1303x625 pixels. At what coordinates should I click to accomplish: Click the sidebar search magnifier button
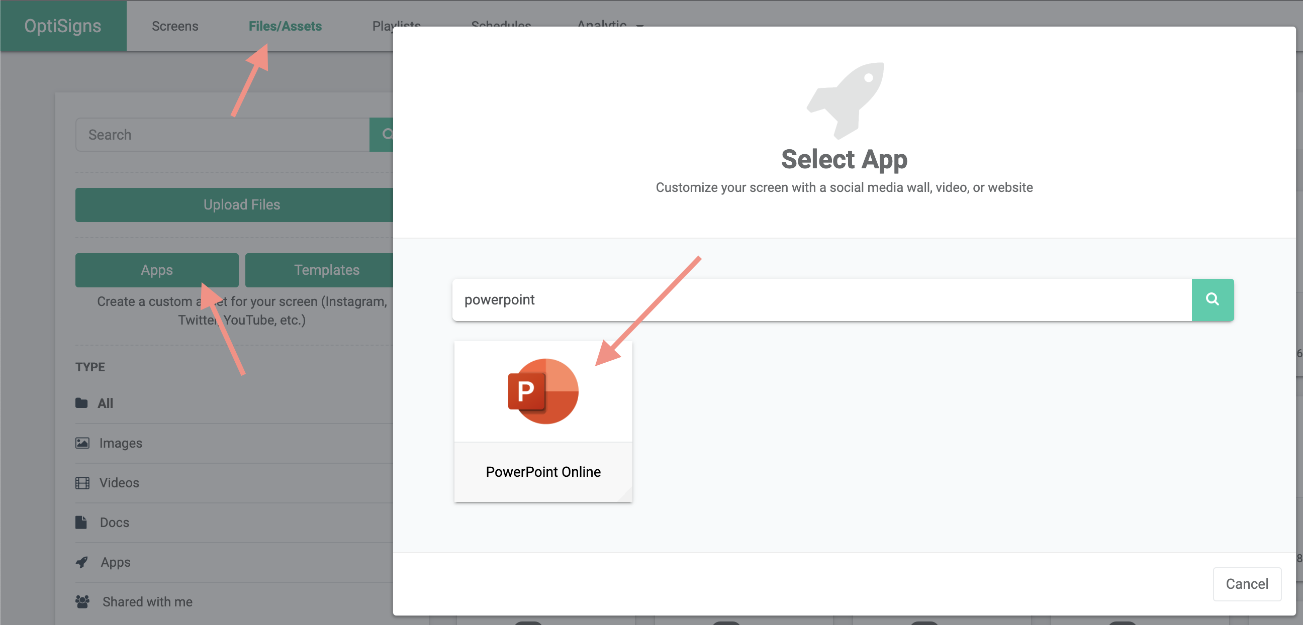tap(382, 135)
